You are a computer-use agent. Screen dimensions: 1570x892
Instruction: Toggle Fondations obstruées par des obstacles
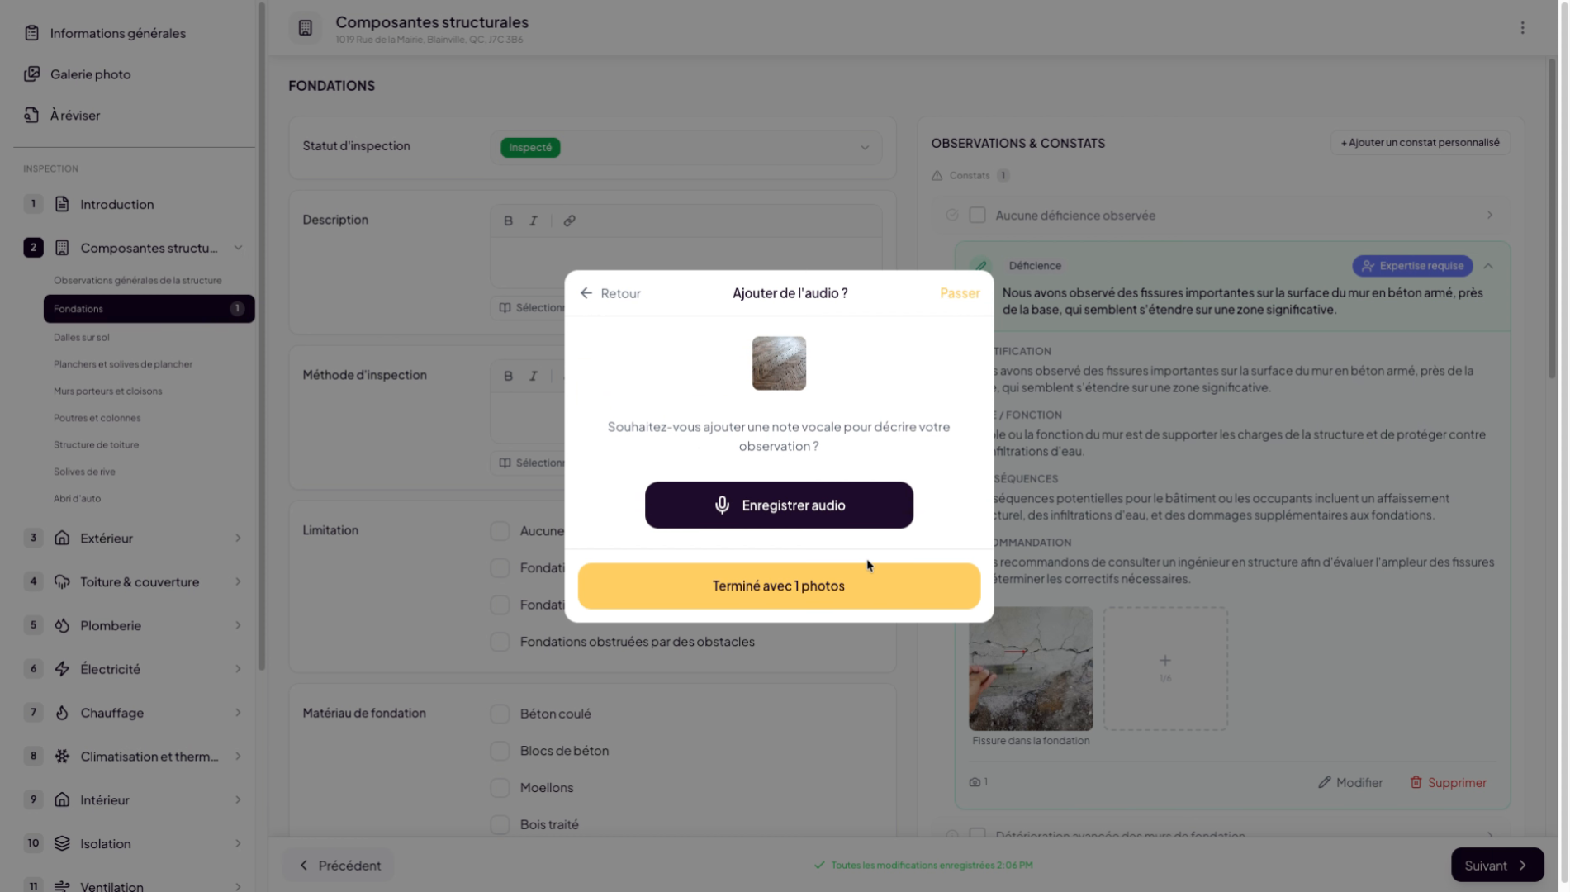500,642
